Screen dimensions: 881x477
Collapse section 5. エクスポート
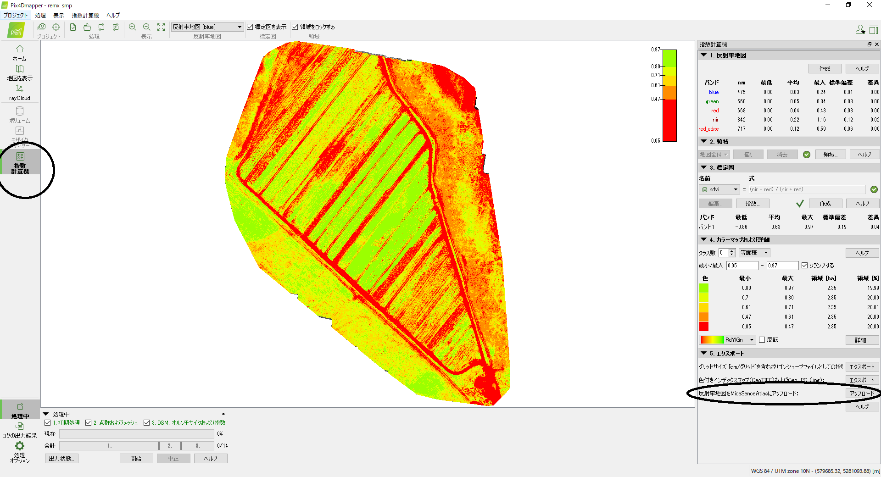pyautogui.click(x=704, y=353)
